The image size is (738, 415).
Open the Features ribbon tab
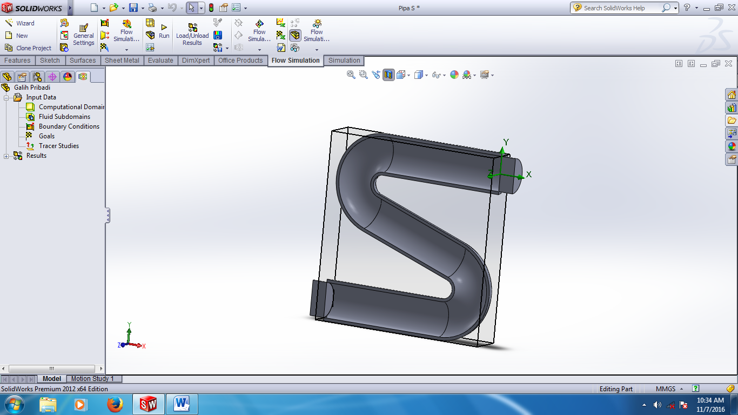(18, 61)
